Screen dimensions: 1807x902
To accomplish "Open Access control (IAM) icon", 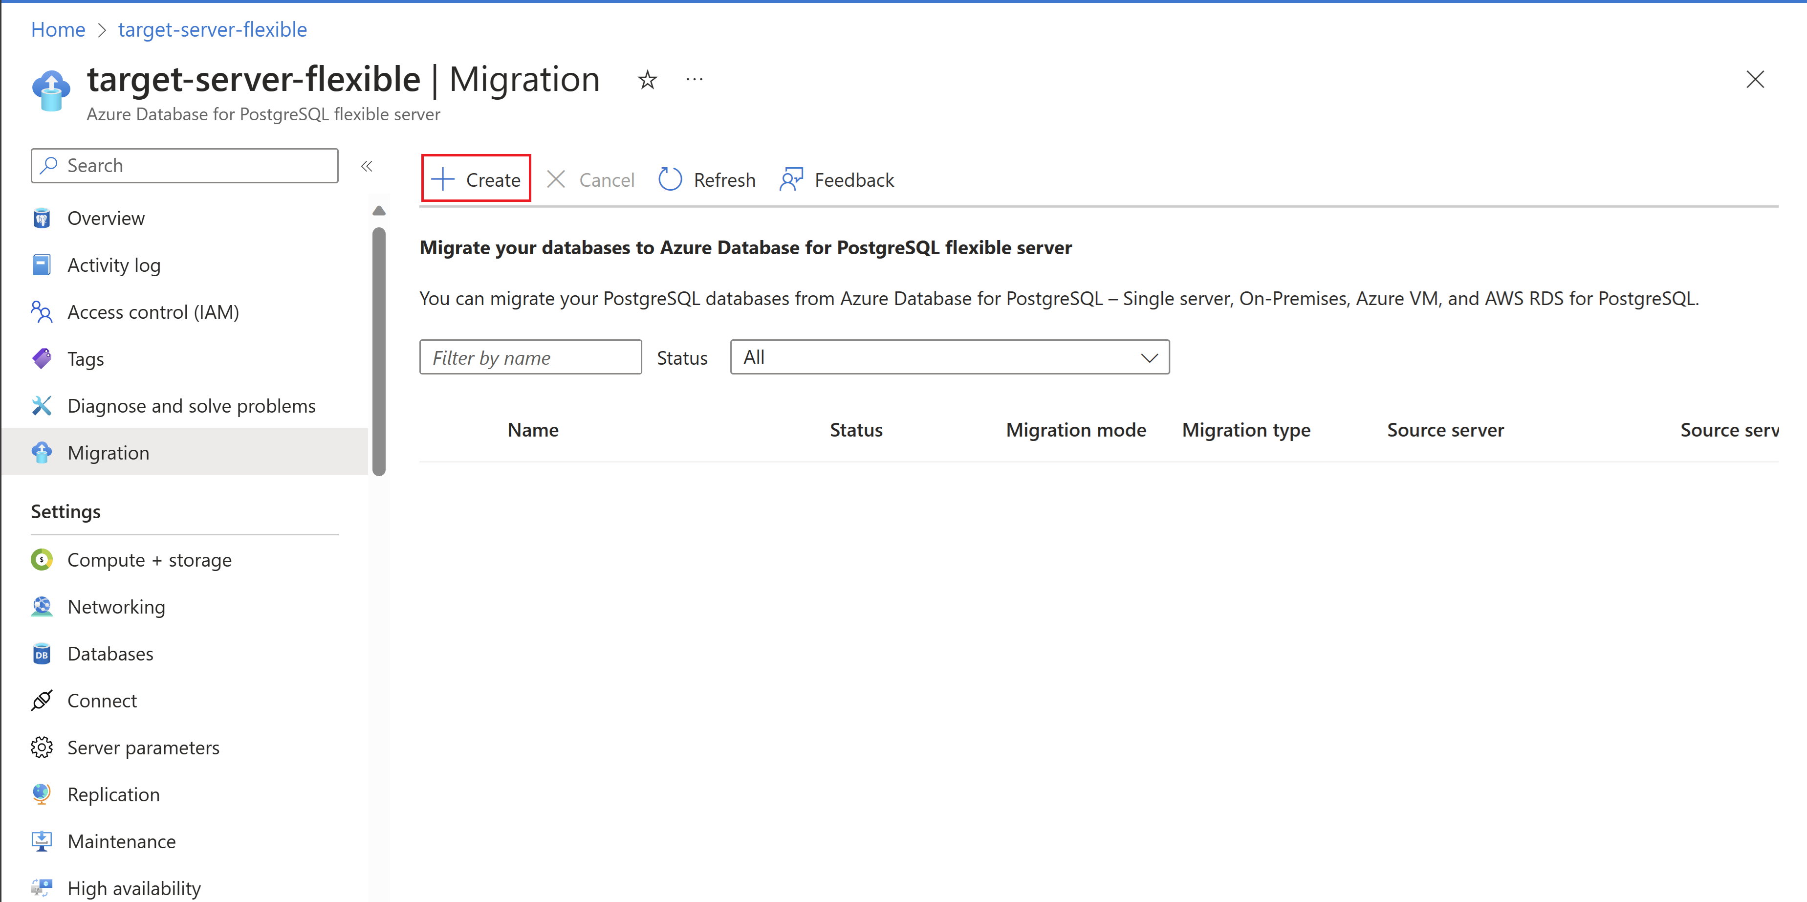I will click(42, 311).
